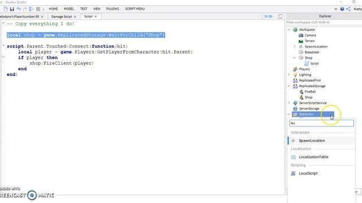Select the Camera item in Explorer
Viewport: 362px width, 203px height.
coord(310,35)
